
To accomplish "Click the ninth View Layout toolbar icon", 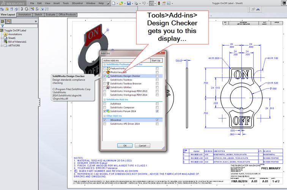I will (42, 9).
